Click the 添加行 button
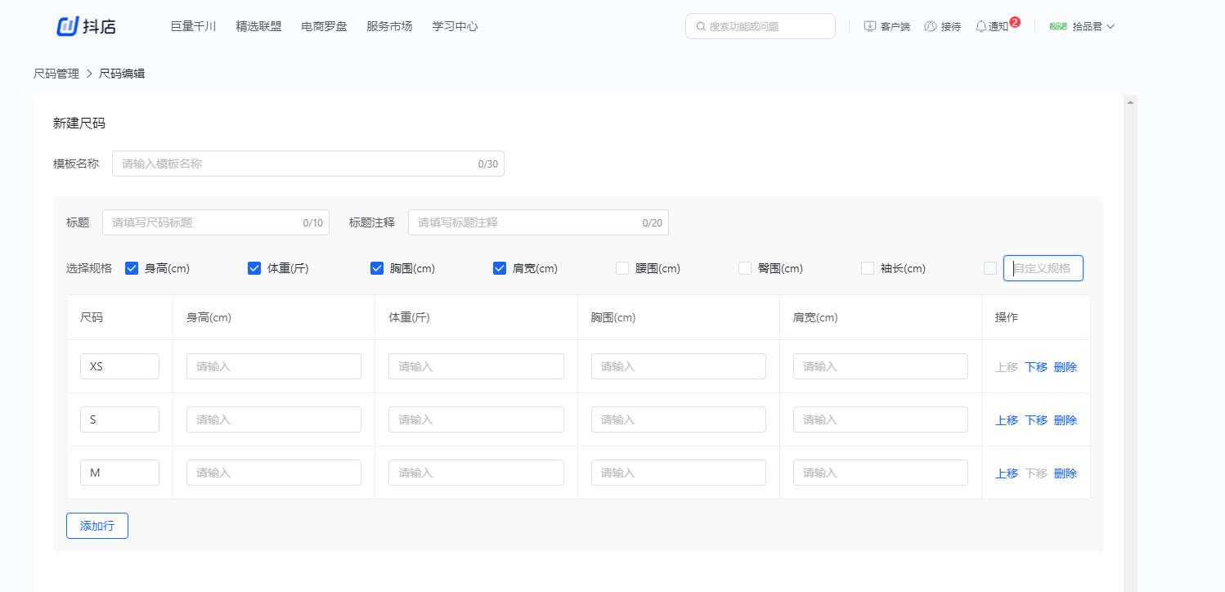The height and width of the screenshot is (592, 1225). [97, 526]
